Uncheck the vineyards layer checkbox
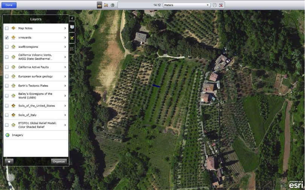The width and height of the screenshot is (305, 190). pyautogui.click(x=7, y=38)
